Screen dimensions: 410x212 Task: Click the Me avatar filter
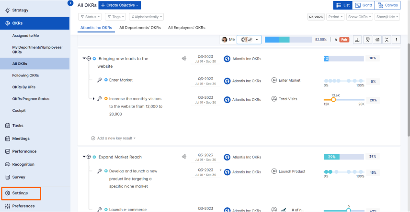[x=228, y=40]
